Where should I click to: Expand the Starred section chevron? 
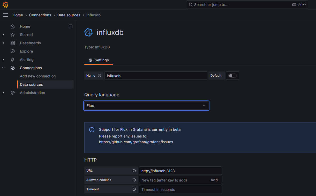tap(3, 35)
